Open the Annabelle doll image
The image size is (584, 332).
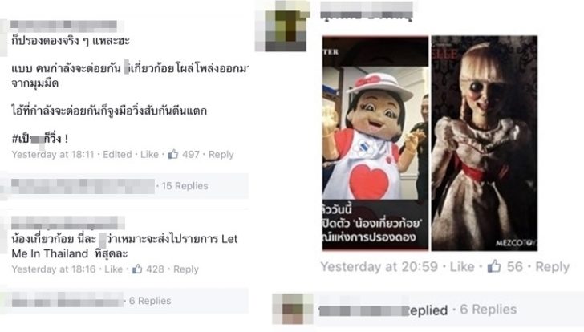coord(485,143)
